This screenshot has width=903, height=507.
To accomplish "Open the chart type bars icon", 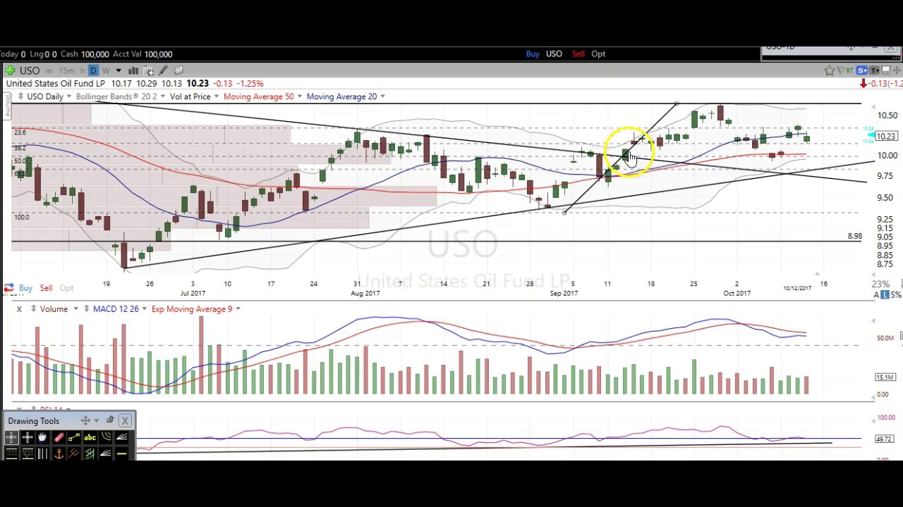I will (x=133, y=70).
